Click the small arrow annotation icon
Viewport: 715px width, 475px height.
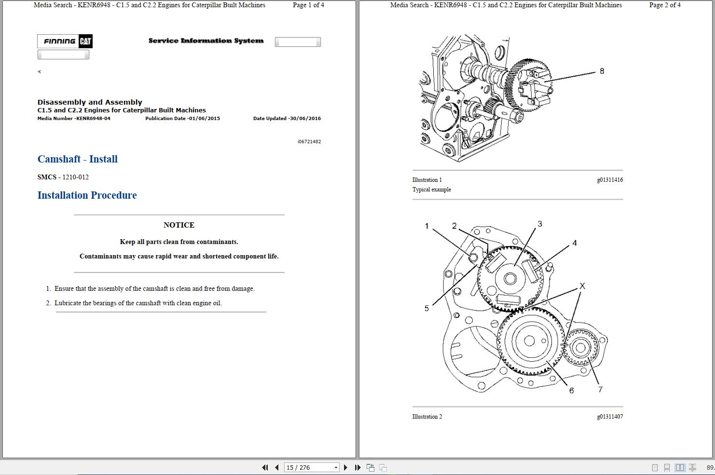39,71
